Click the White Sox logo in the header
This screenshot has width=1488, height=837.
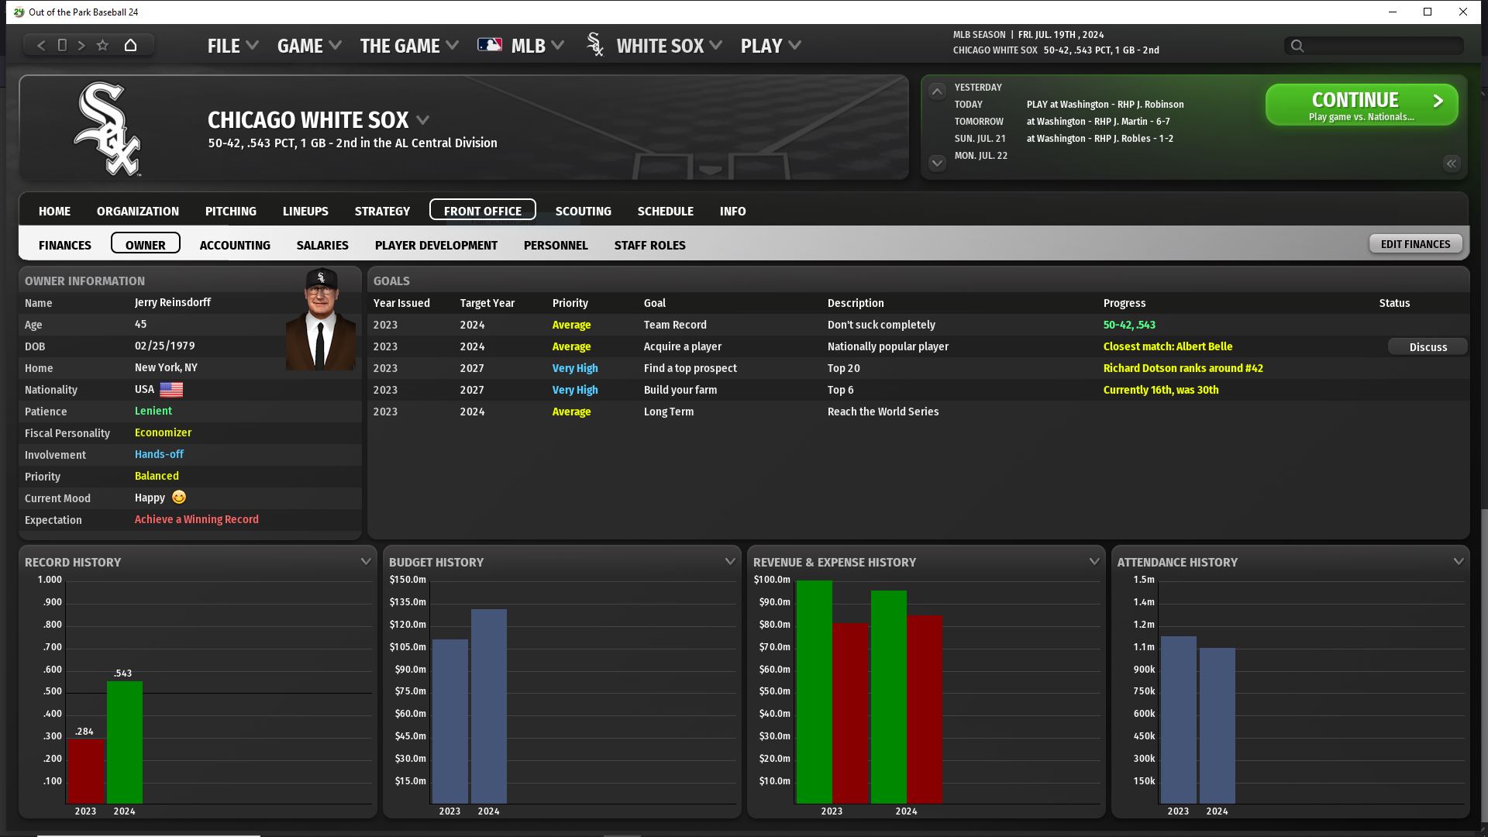tap(107, 129)
